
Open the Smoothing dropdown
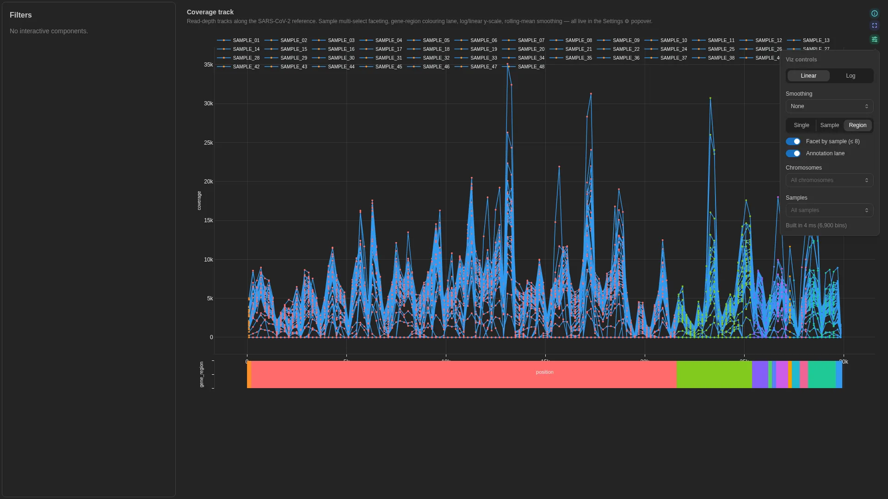(829, 106)
